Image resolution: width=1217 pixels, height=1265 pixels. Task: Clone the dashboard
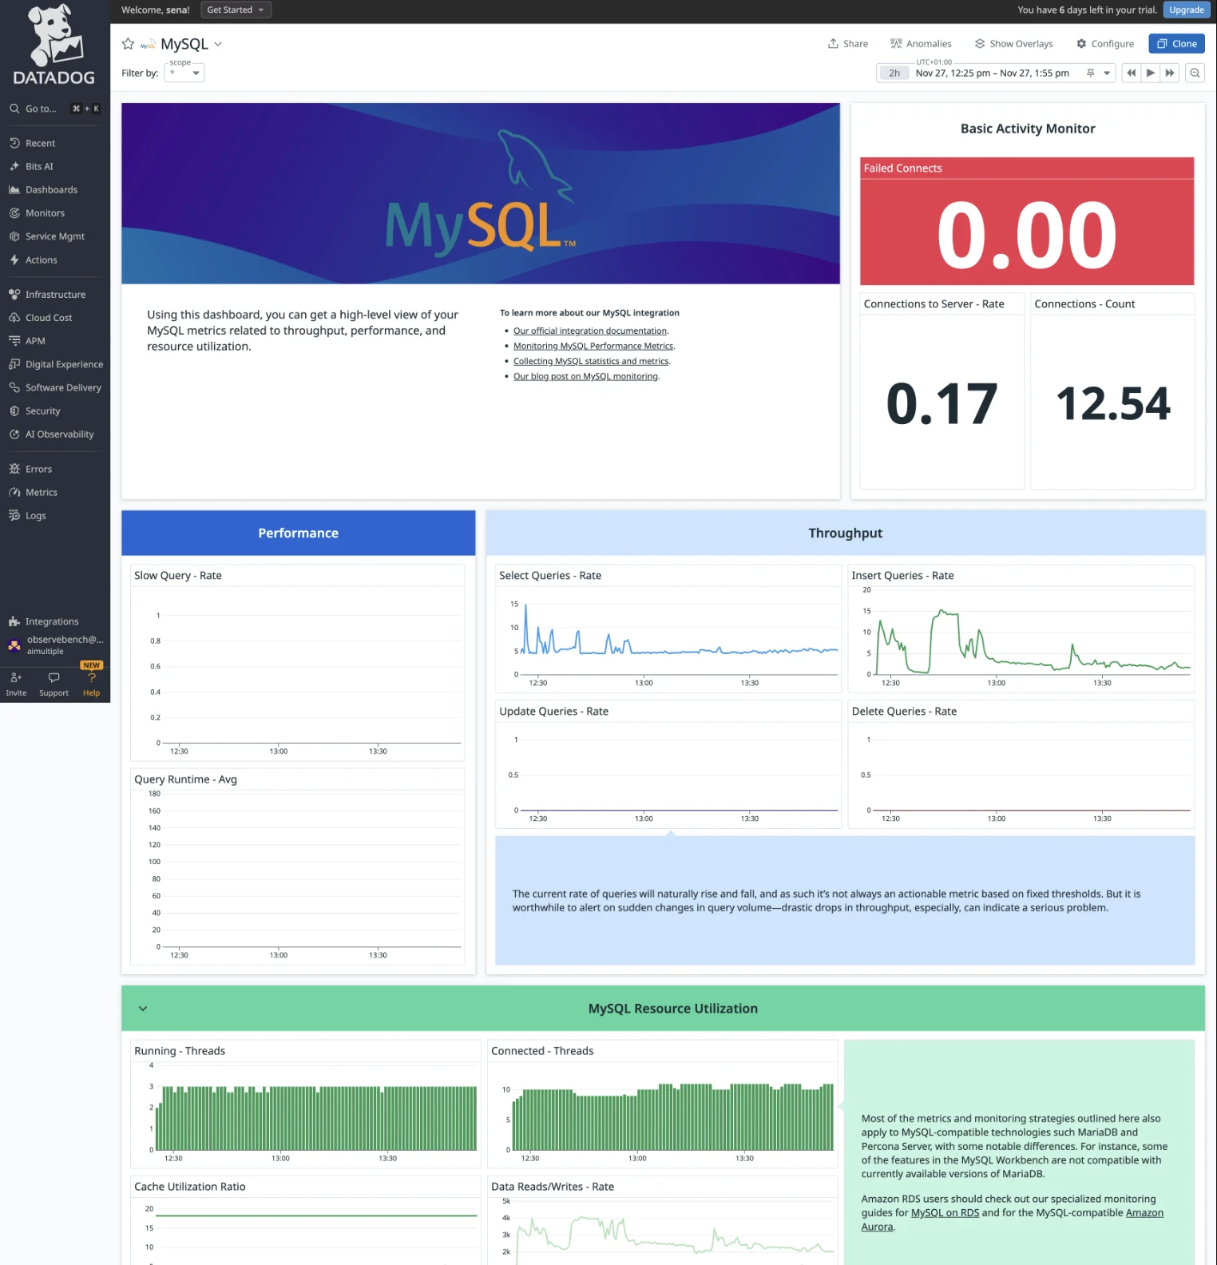coord(1176,44)
